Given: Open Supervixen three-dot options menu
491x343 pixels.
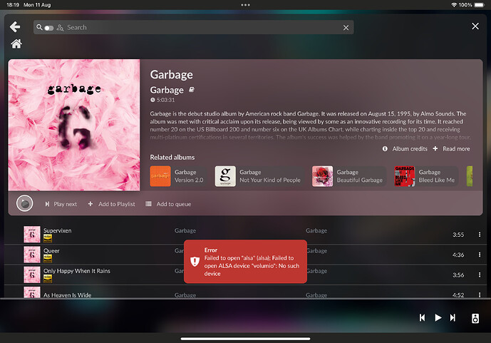Looking at the screenshot, I should pyautogui.click(x=480, y=235).
